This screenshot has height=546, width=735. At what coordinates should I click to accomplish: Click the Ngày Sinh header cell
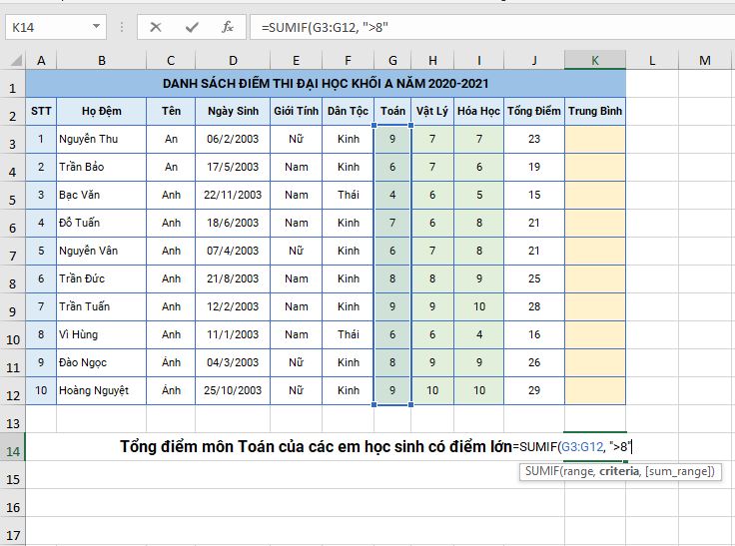click(x=233, y=112)
